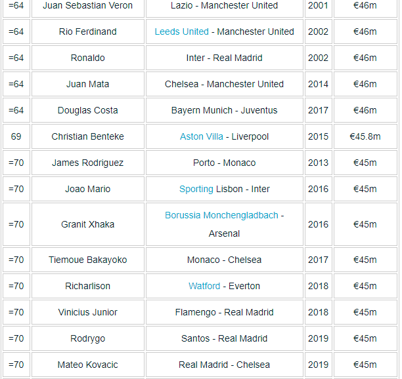The width and height of the screenshot is (402, 379).
Task: Select the Ronaldo player name cell
Action: point(87,58)
